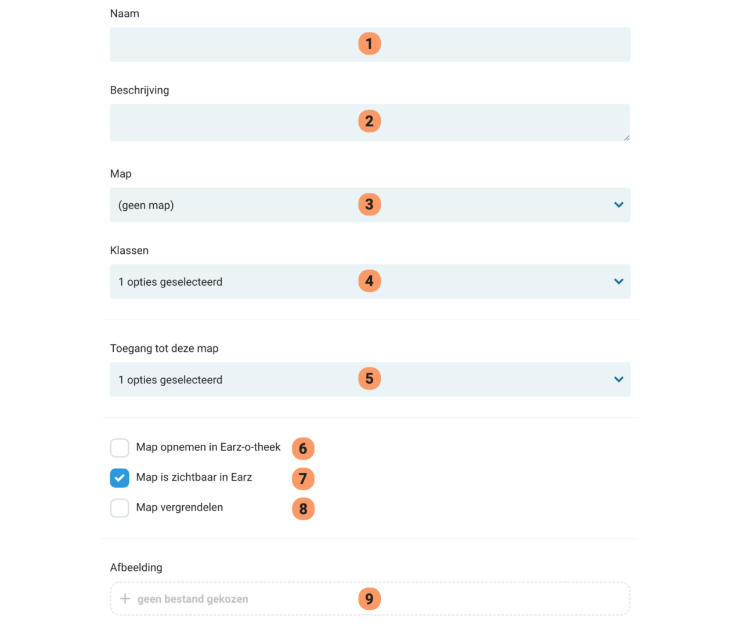The image size is (743, 626).
Task: Click the orange marker 2 on Beschrijving
Action: [x=369, y=121]
